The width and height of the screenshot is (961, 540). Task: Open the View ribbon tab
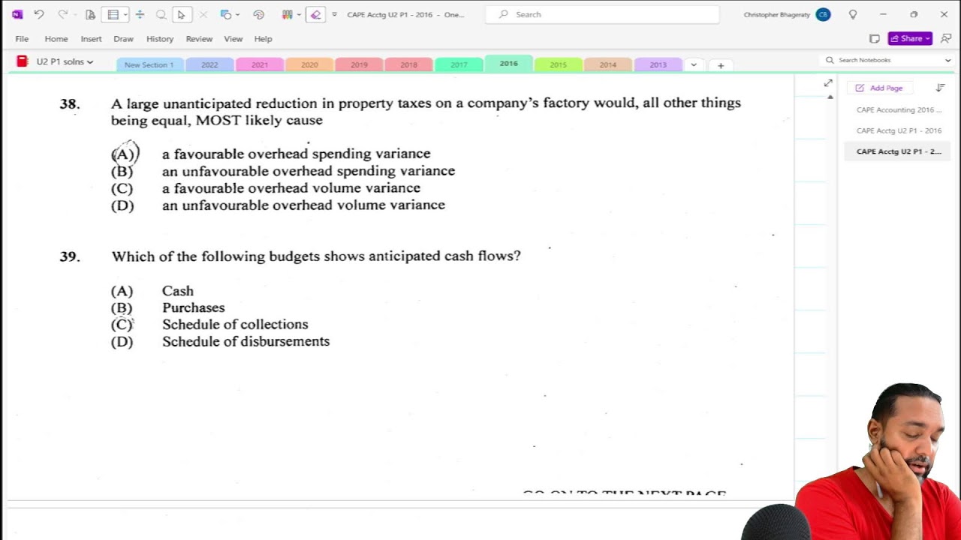[x=233, y=39]
